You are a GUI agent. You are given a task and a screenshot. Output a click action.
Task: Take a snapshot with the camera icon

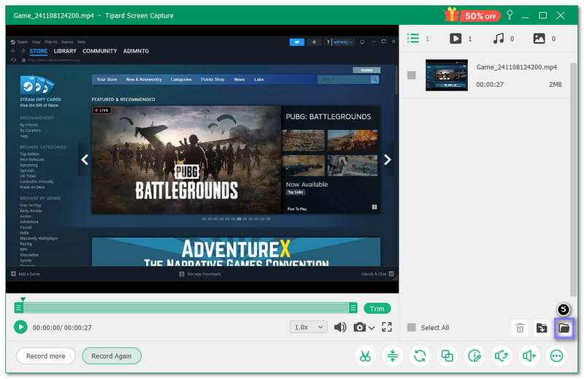click(x=359, y=327)
